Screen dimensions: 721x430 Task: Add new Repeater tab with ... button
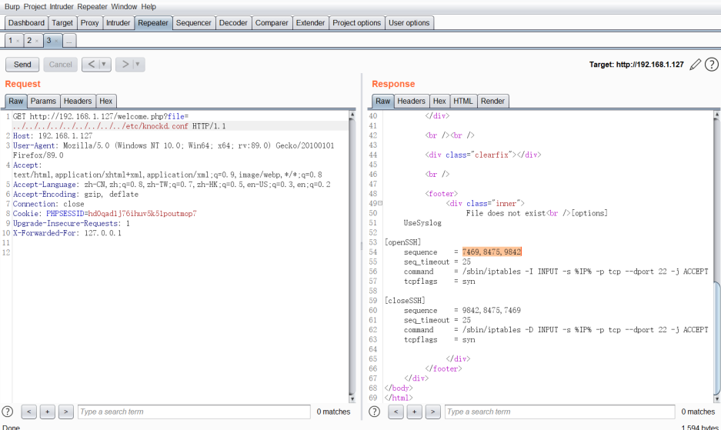69,41
